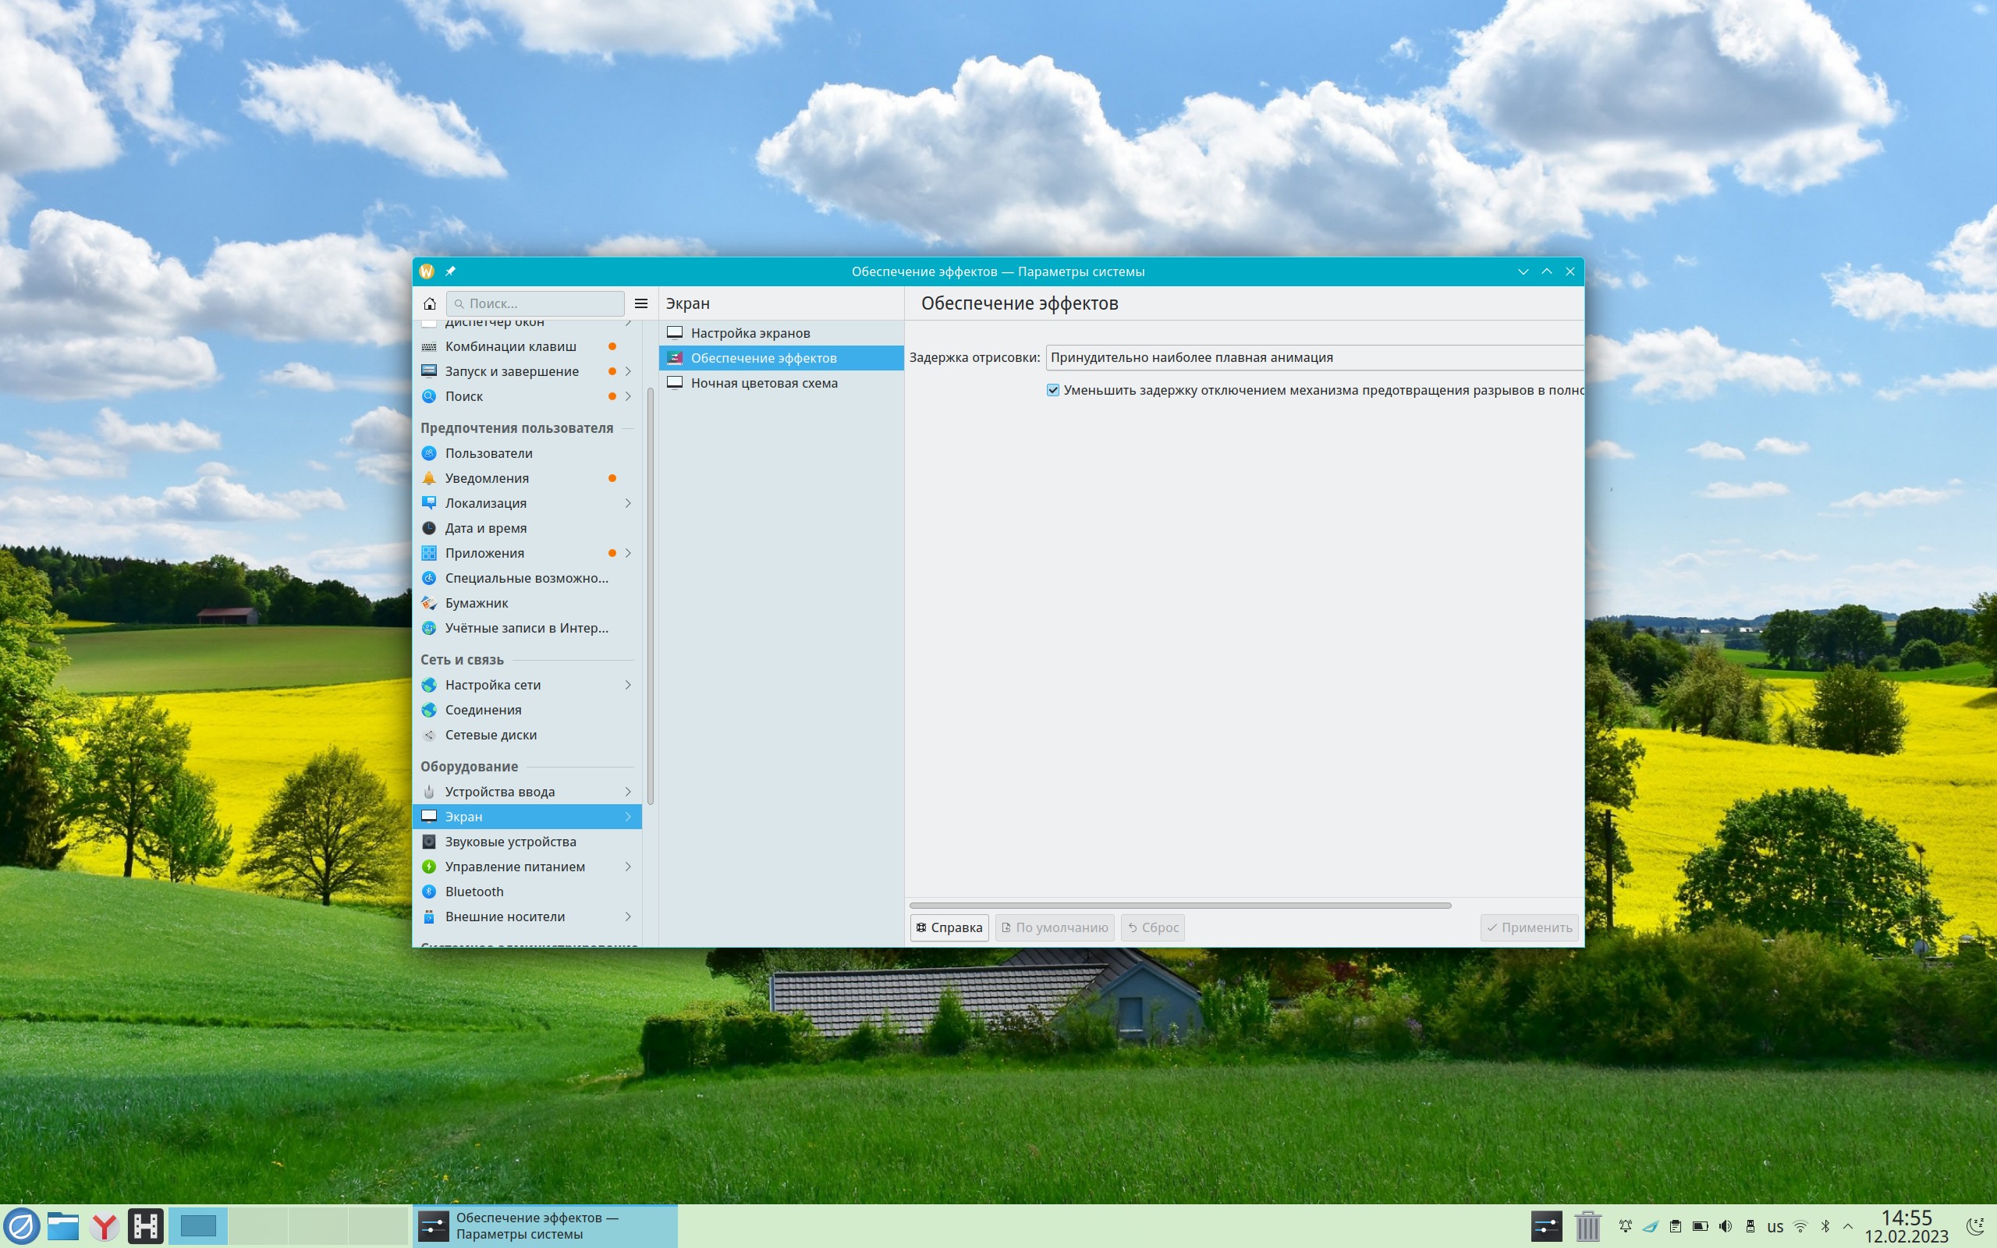Screen dimensions: 1997x1248
Task: Click the trash icon in system tray
Action: coord(1587,1226)
